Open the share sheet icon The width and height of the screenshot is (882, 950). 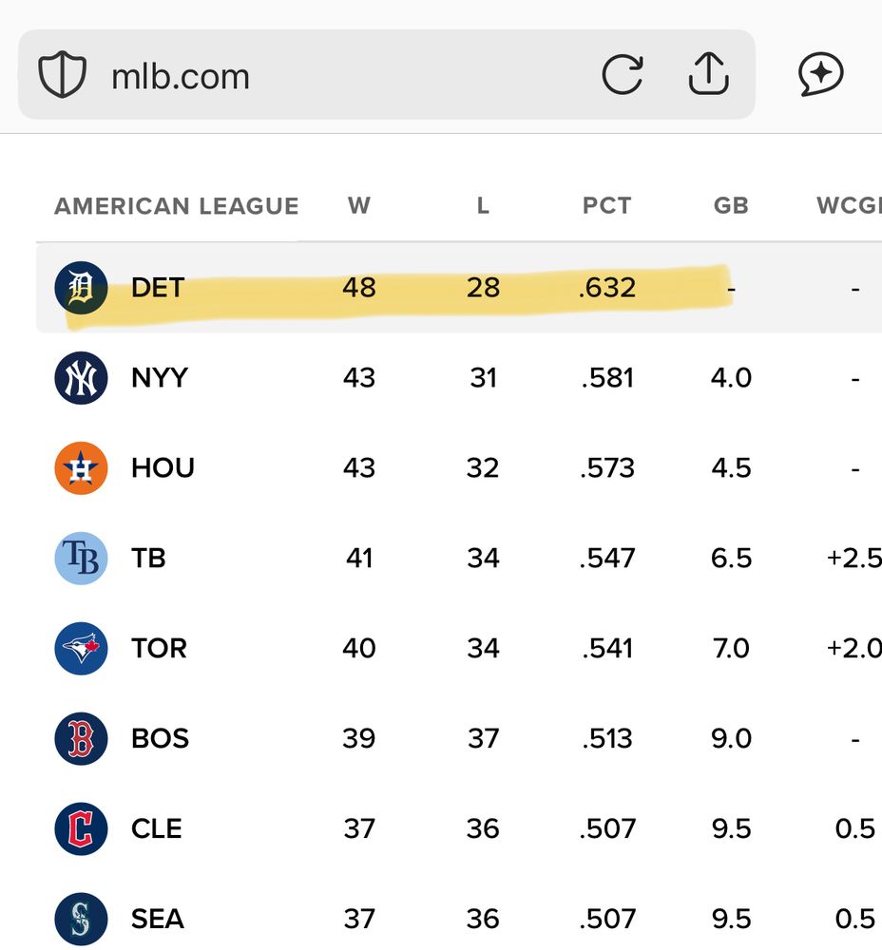point(708,73)
